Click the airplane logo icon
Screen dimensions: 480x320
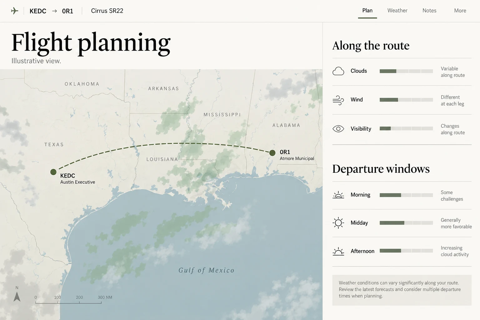point(14,11)
